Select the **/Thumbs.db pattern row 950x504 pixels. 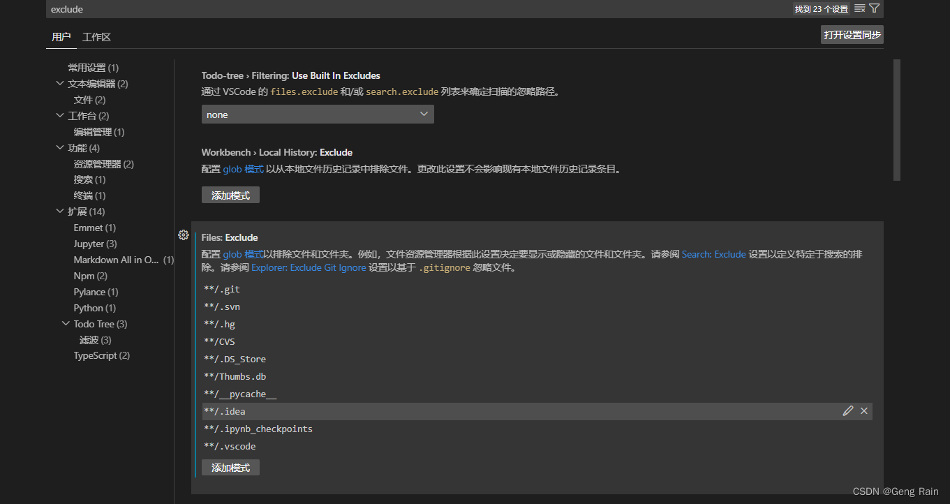[537, 376]
